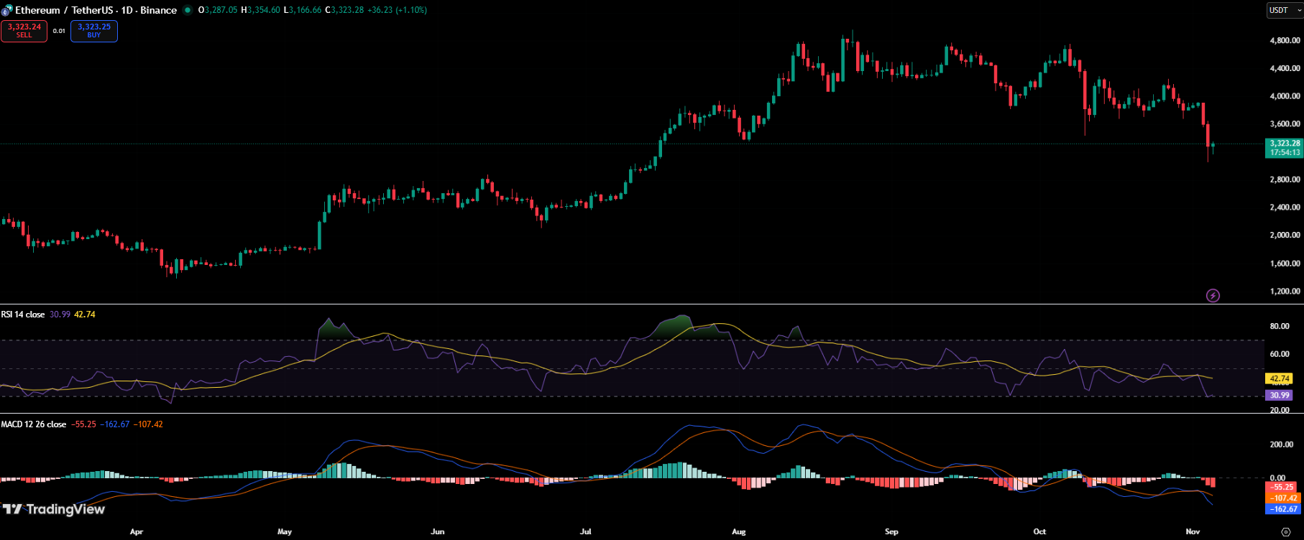Click the MACD 12 26 close indicator label
The width and height of the screenshot is (1304, 540).
[33, 424]
